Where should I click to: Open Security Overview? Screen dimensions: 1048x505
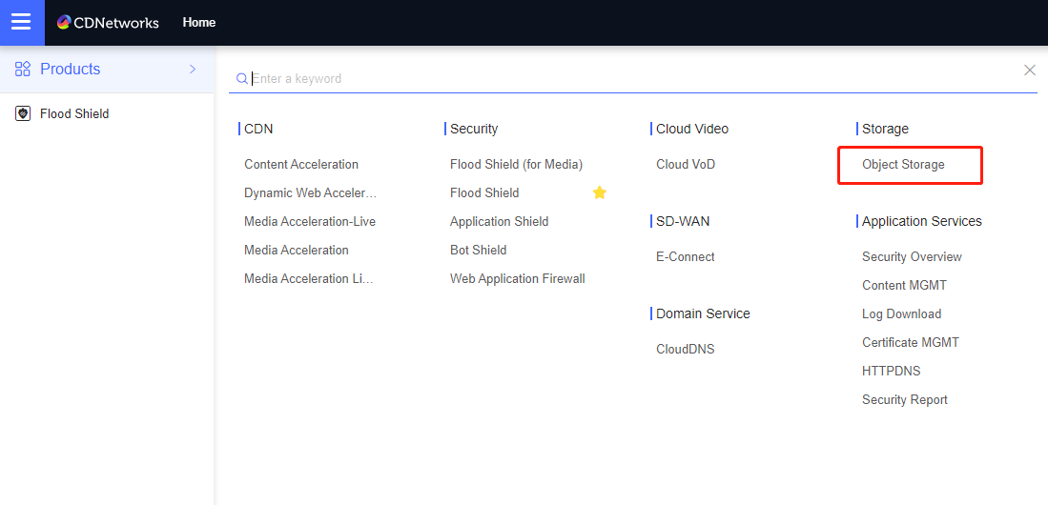[912, 257]
